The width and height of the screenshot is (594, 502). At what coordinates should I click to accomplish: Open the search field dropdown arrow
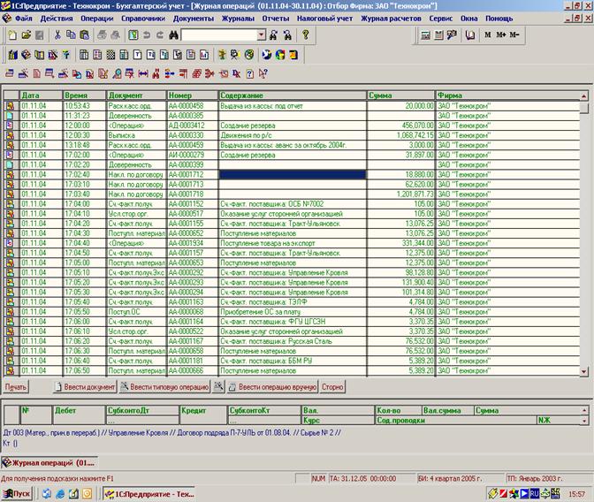coord(261,34)
